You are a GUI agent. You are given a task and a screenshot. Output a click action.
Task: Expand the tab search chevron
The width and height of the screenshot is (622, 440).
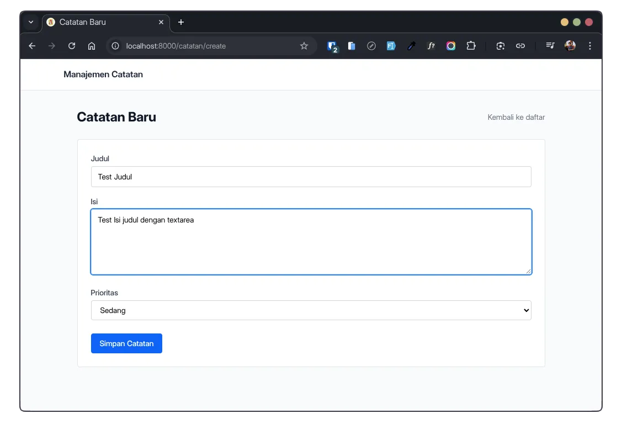(x=31, y=22)
